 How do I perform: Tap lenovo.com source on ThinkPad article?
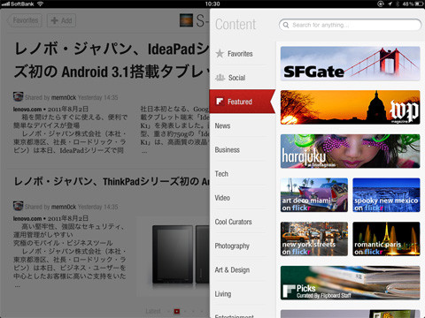[27, 218]
